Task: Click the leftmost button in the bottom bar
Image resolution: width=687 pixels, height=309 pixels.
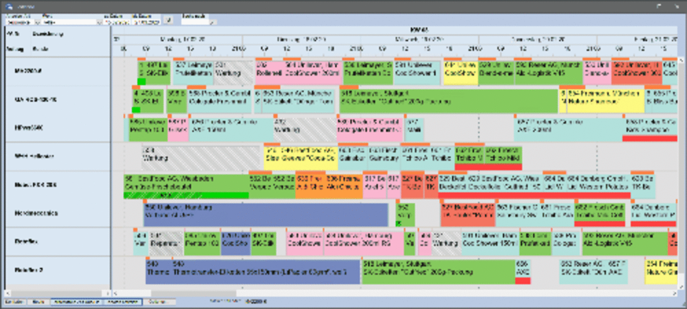Action: coord(15,302)
